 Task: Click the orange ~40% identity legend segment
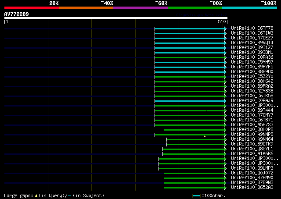(x=86, y=8)
